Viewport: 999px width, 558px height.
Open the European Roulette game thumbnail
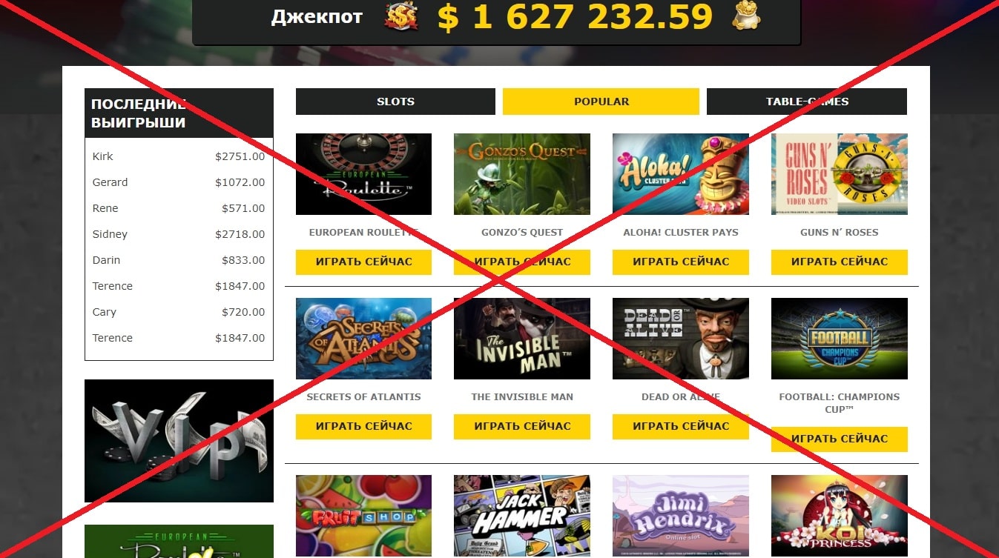(x=363, y=174)
